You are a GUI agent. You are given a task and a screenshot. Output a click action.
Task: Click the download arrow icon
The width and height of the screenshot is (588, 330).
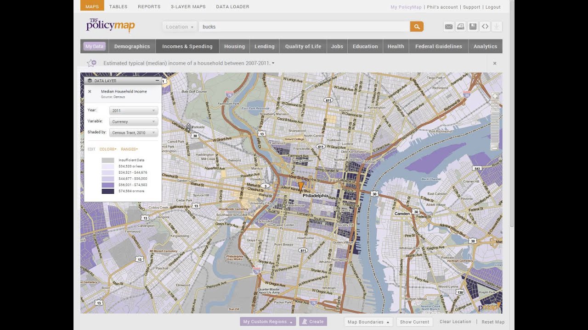497,27
